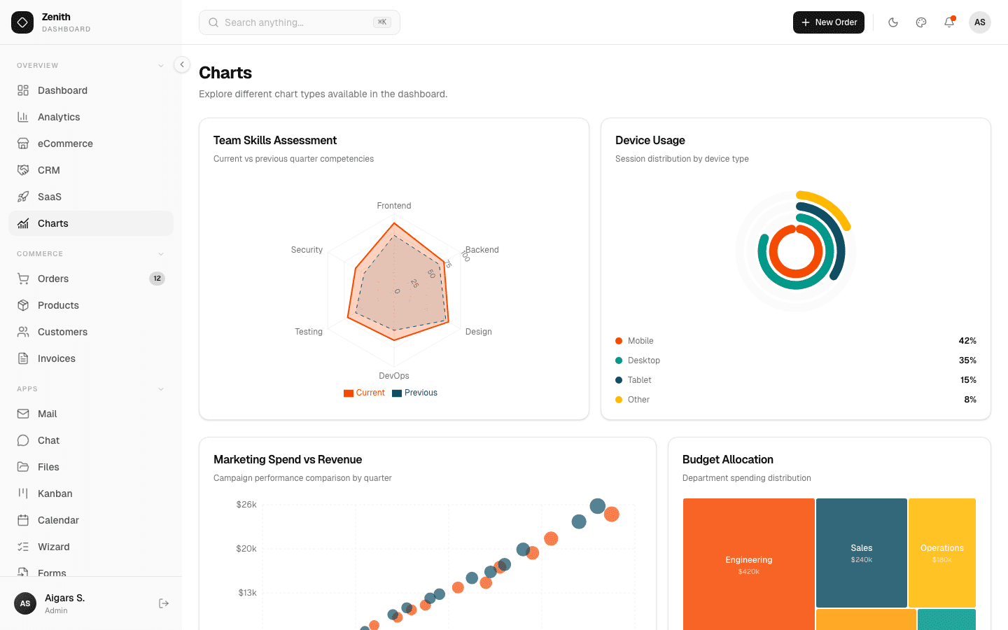Screen dimensions: 1008x630
Task: Toggle the Previous series in the radar legend
Action: pyautogui.click(x=414, y=392)
